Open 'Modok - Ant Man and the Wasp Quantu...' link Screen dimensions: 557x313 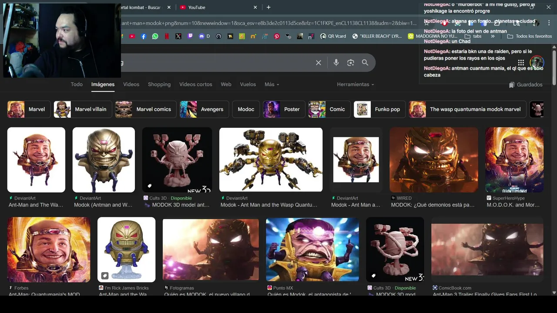click(x=269, y=205)
